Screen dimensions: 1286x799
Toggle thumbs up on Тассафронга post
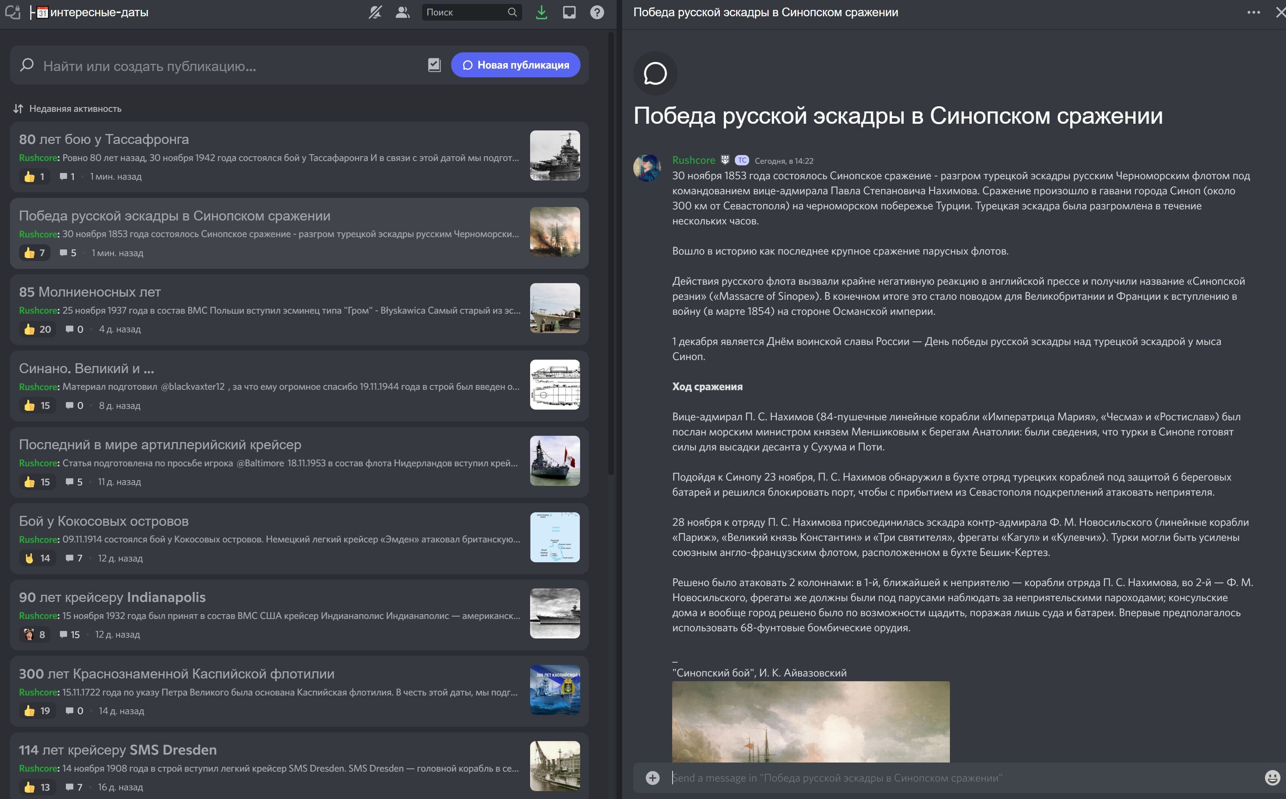pyautogui.click(x=35, y=176)
